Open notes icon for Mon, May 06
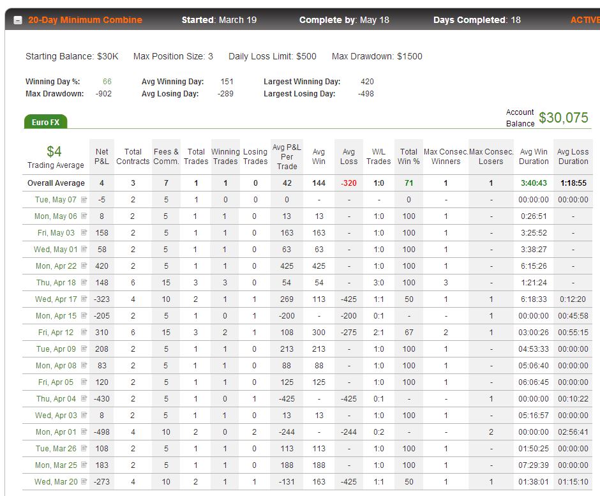Image resolution: width=600 pixels, height=496 pixels. [x=84, y=216]
